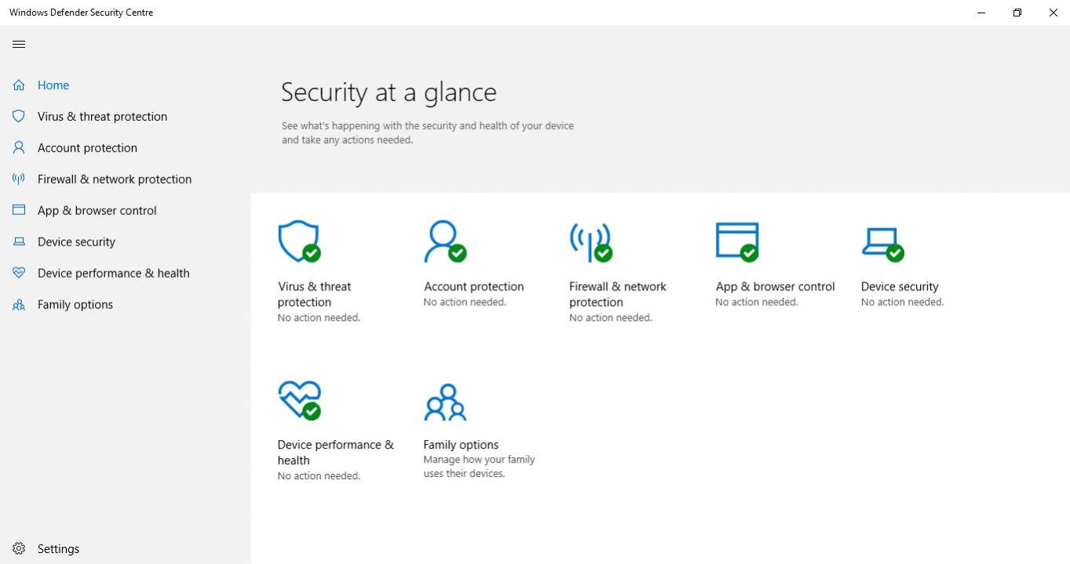The height and width of the screenshot is (564, 1070).
Task: Open Virus & threat protection shield tile icon
Action: point(299,242)
